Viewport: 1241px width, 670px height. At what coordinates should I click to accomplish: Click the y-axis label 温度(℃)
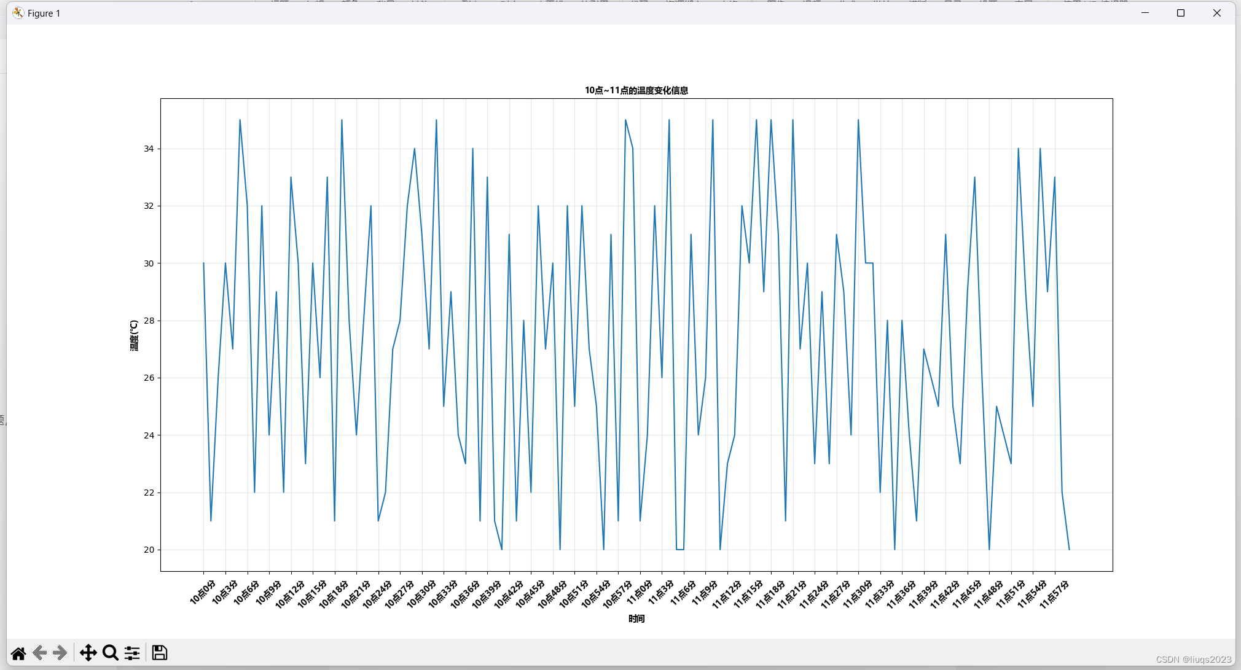click(x=134, y=335)
